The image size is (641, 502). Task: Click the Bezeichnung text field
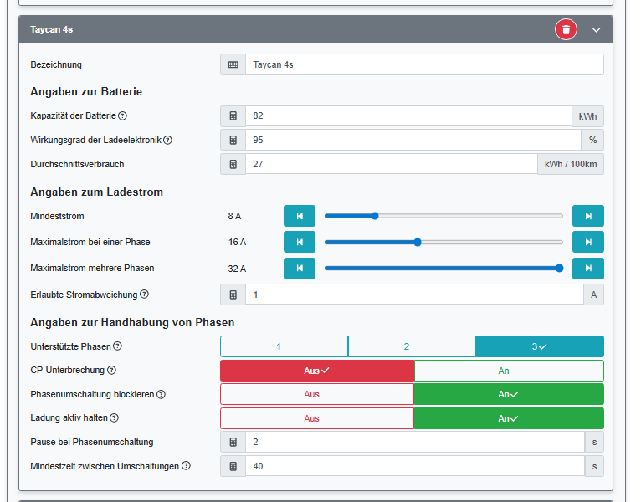coord(424,64)
